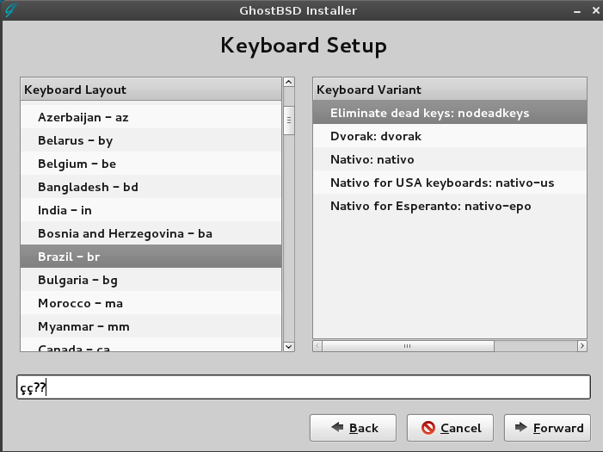This screenshot has height=452, width=603.
Task: Go Forward to the next step
Action: click(x=547, y=428)
